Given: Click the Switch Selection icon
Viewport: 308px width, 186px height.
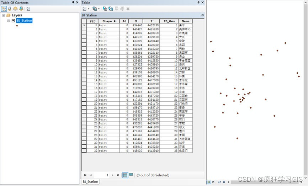Looking at the screenshot, I should (111, 9).
